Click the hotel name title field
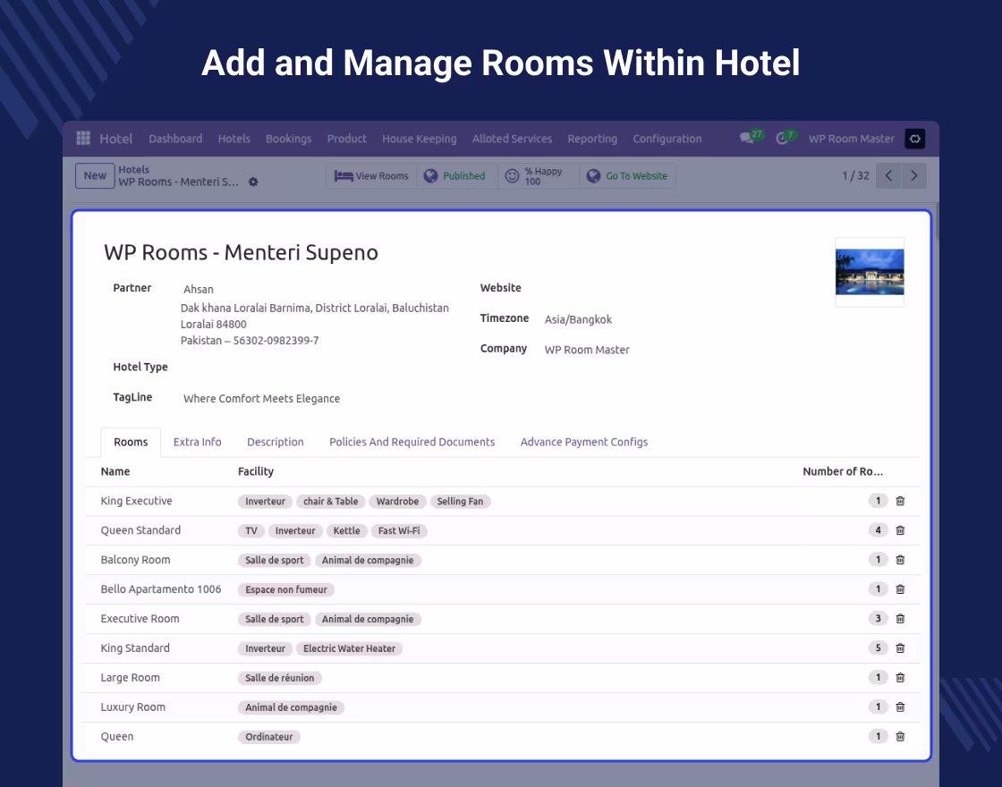The width and height of the screenshot is (1002, 787). [241, 252]
